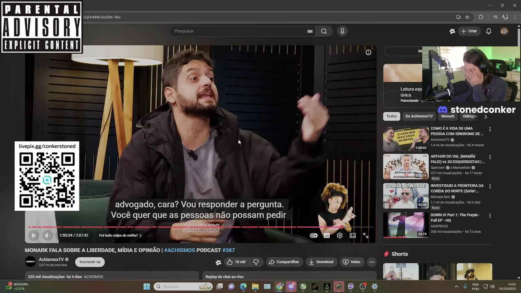Click the install app icon in address bar
Screen dimensions: 521x293
pyautogui.click(x=458, y=17)
